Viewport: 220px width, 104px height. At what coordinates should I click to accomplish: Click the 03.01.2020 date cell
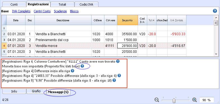pyautogui.click(x=16, y=34)
